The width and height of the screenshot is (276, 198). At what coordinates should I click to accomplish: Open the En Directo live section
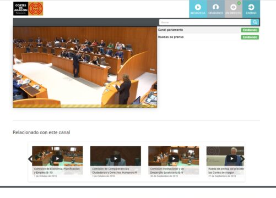[x=234, y=9]
